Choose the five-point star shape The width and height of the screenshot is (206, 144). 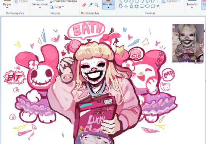(x=131, y=6)
